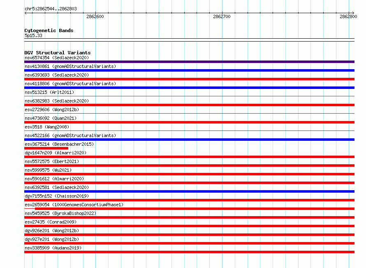Open variant nsv4522166 (gnomADStructuralVariants)
366x268 pixels.
[70, 135]
